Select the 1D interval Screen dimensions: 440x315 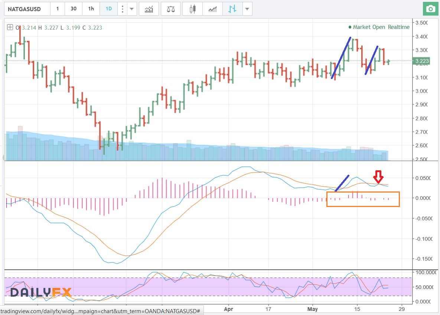click(x=108, y=9)
